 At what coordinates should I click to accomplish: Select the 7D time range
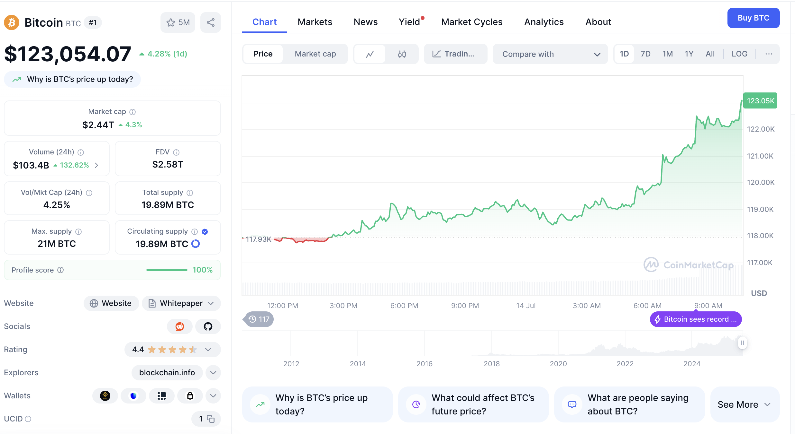pos(645,54)
